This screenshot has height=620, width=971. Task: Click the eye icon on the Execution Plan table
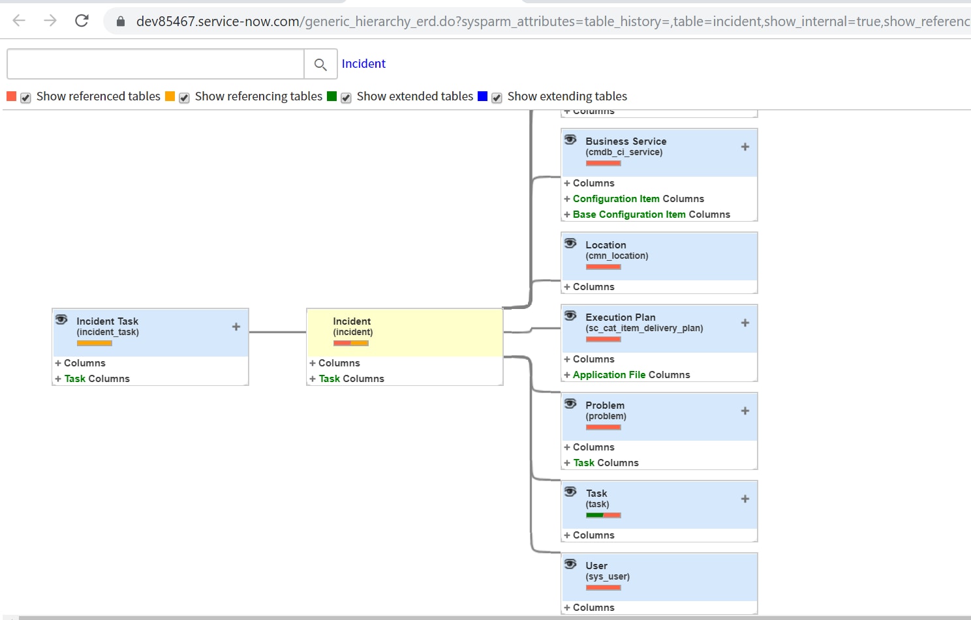[570, 315]
